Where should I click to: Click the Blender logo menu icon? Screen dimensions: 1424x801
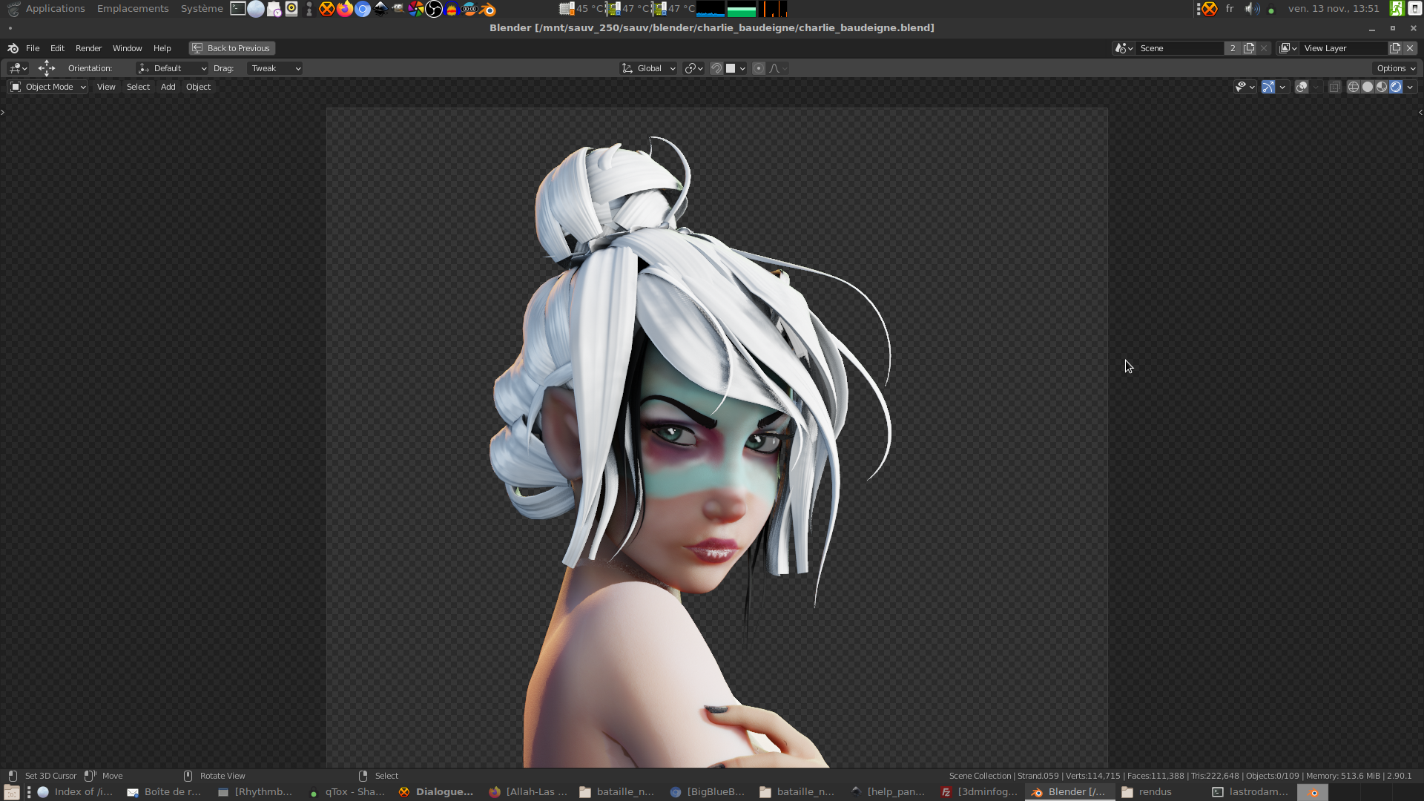pos(13,48)
